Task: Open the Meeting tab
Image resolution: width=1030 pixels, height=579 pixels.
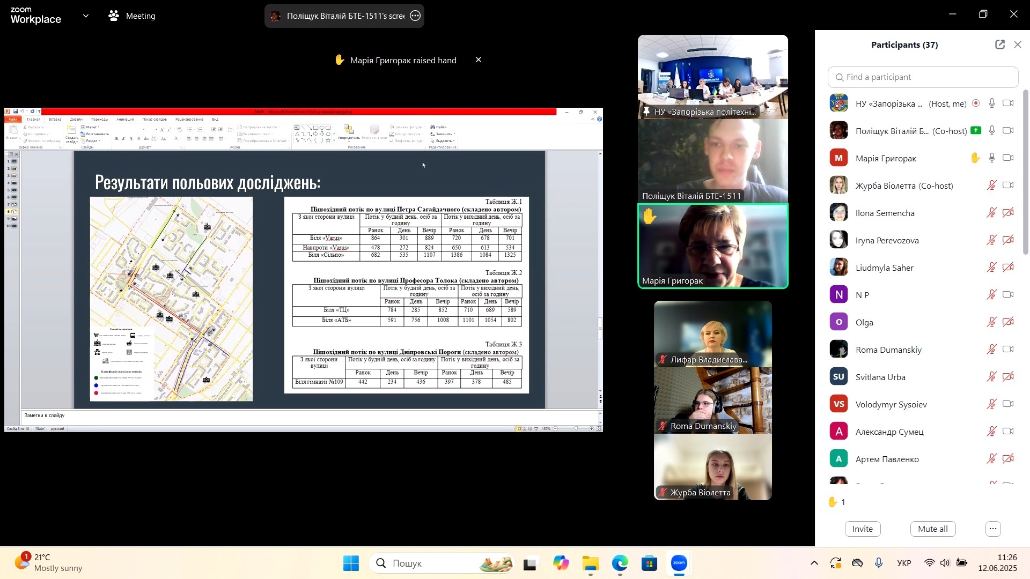Action: (x=132, y=16)
